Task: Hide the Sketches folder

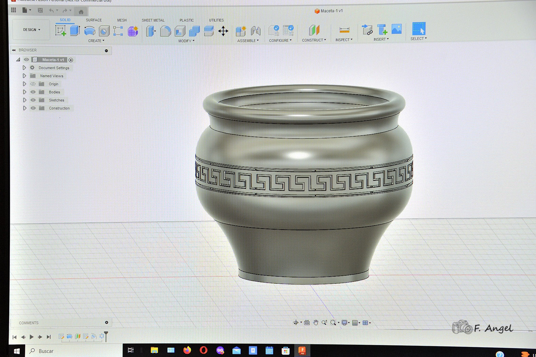Action: click(x=33, y=100)
